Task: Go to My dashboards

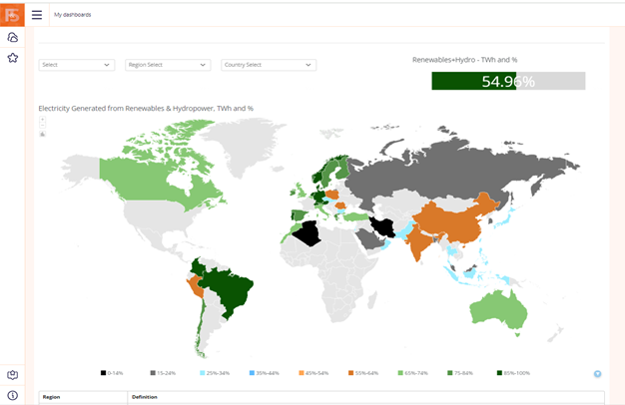Action: (x=71, y=15)
